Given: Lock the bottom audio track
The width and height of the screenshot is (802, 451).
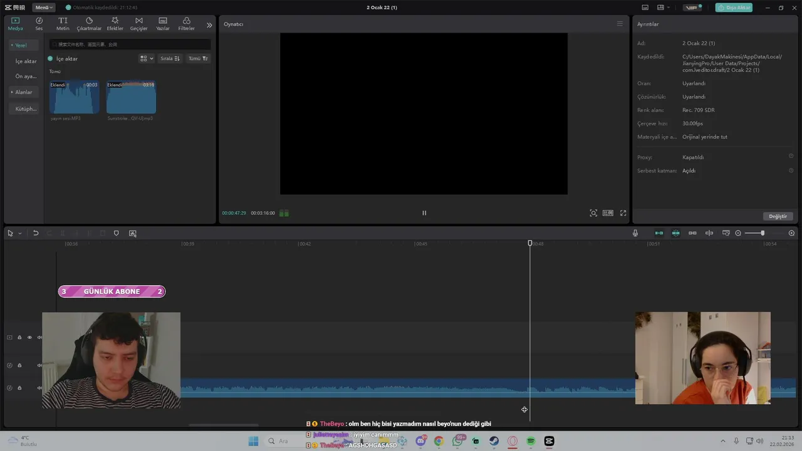Looking at the screenshot, I should point(19,388).
